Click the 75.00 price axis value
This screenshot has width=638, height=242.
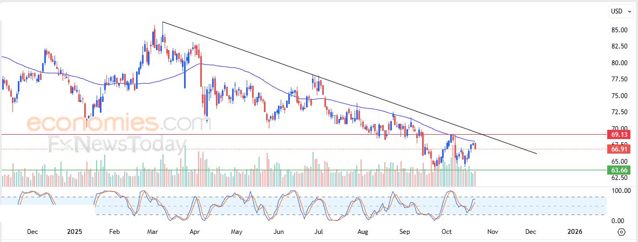point(619,96)
